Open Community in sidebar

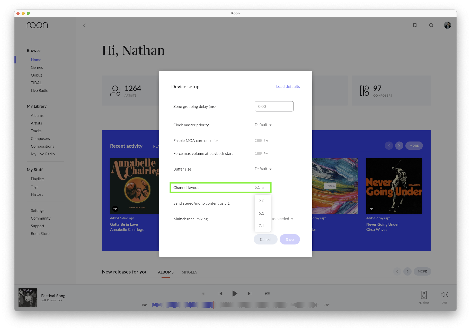(x=41, y=218)
